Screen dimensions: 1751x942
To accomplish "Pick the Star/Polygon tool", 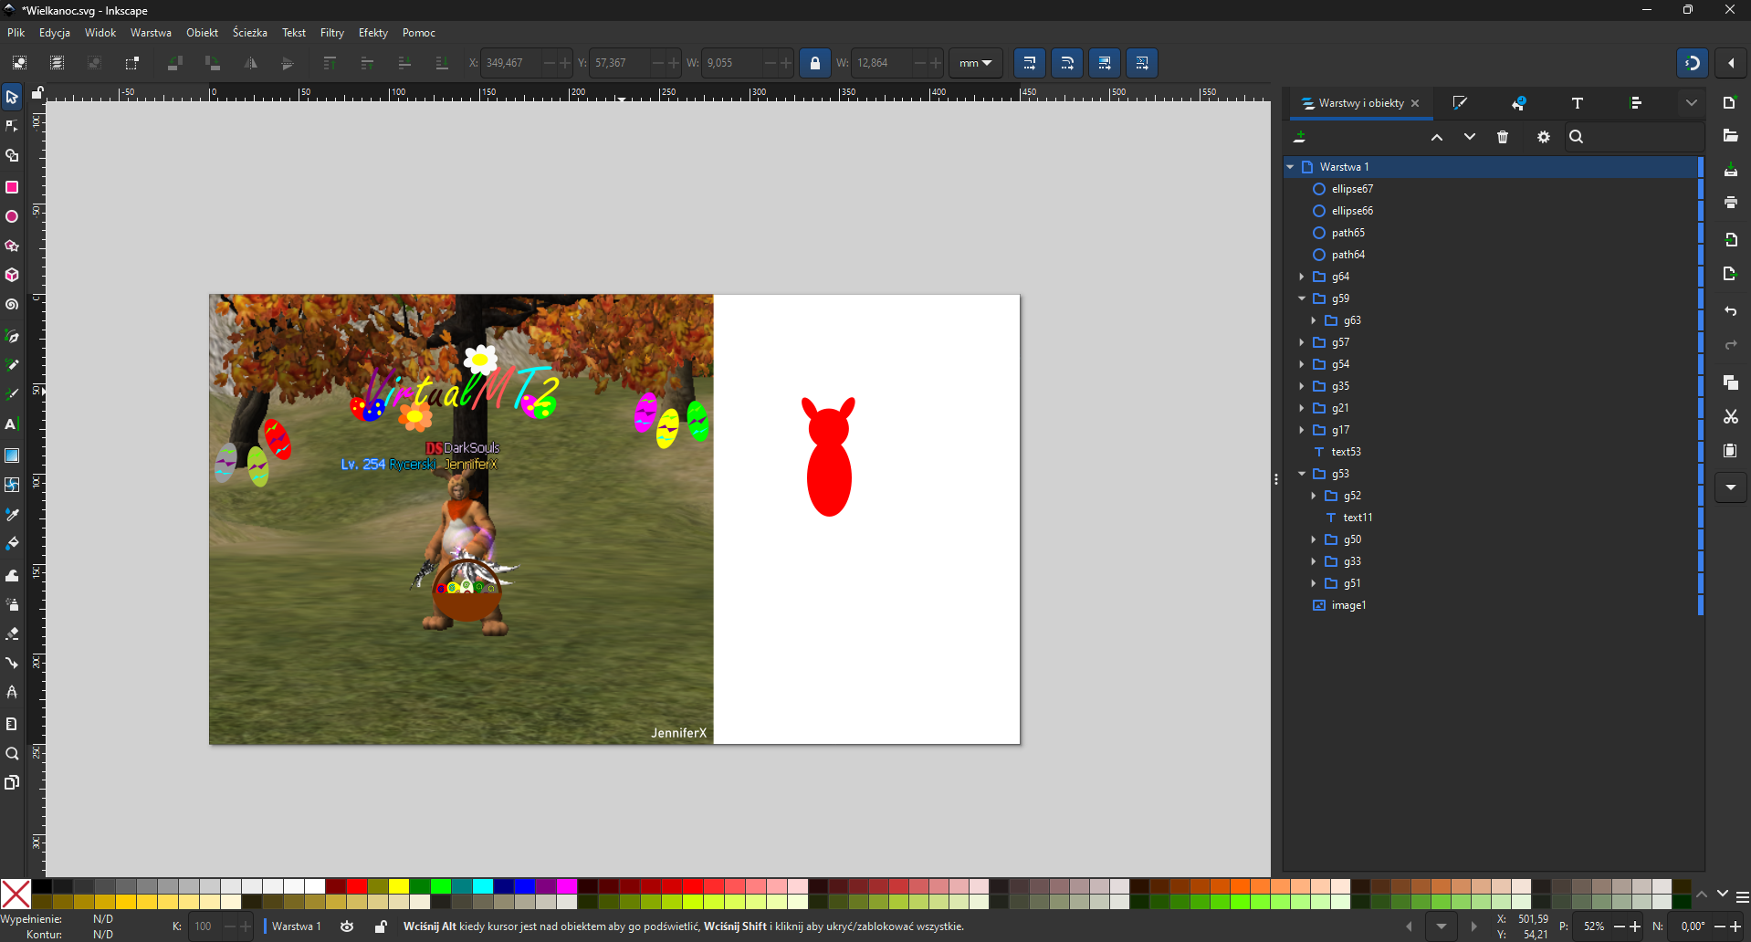I will pyautogui.click(x=12, y=246).
